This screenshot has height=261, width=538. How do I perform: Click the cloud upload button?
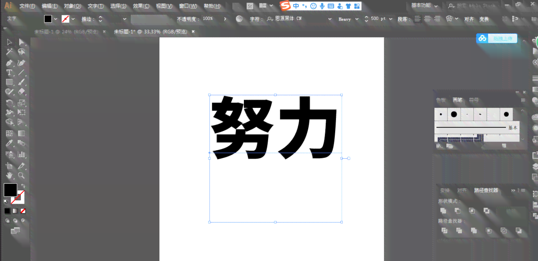pyautogui.click(x=497, y=38)
